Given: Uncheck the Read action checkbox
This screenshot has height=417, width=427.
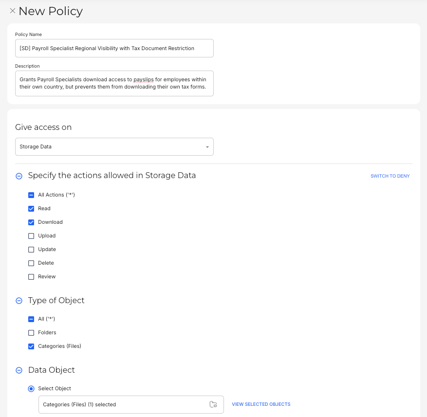Looking at the screenshot, I should click(31, 208).
